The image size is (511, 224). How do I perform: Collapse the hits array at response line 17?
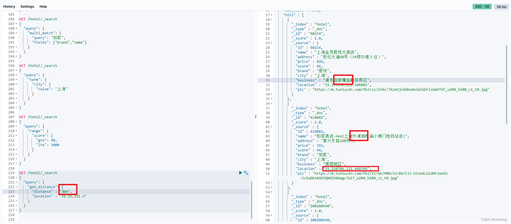point(272,15)
